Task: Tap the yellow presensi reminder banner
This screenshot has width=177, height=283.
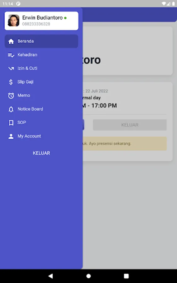Action: 124,144
